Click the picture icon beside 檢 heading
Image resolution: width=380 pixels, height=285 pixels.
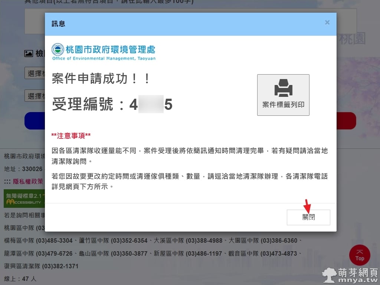[x=29, y=54]
